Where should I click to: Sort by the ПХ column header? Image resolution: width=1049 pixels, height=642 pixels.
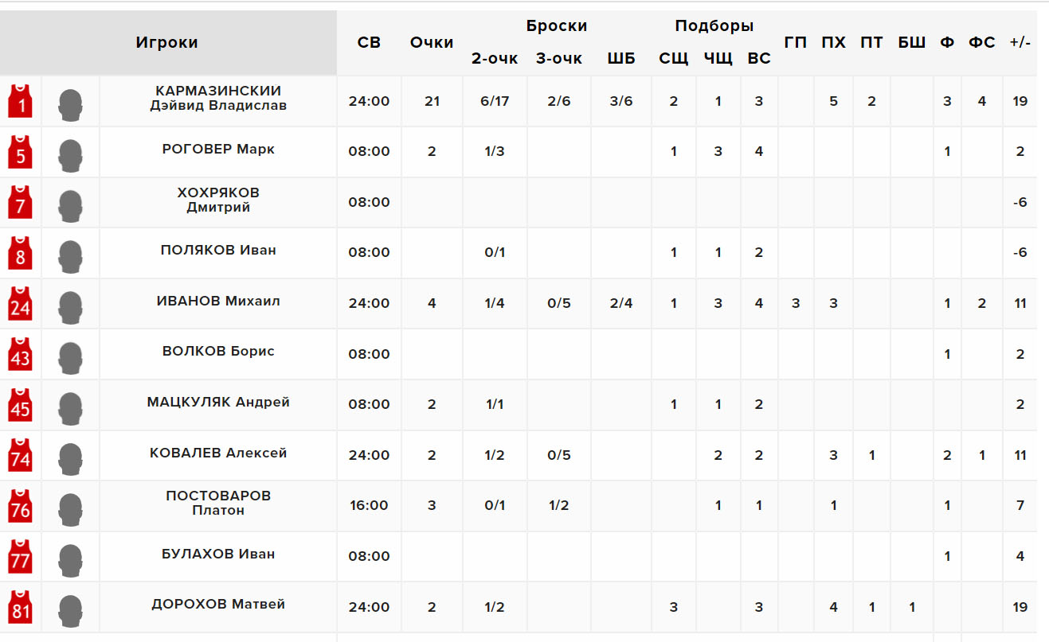[x=833, y=43]
